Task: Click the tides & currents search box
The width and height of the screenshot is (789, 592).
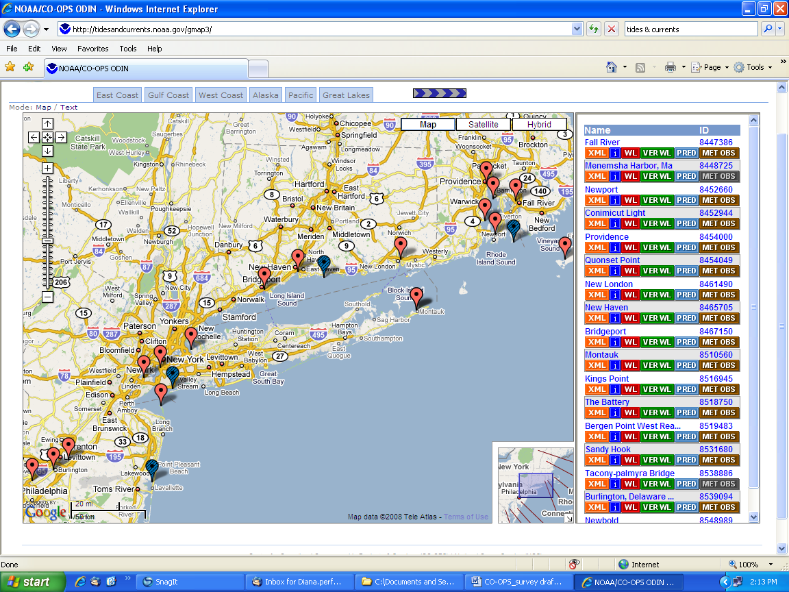Action: (x=691, y=29)
